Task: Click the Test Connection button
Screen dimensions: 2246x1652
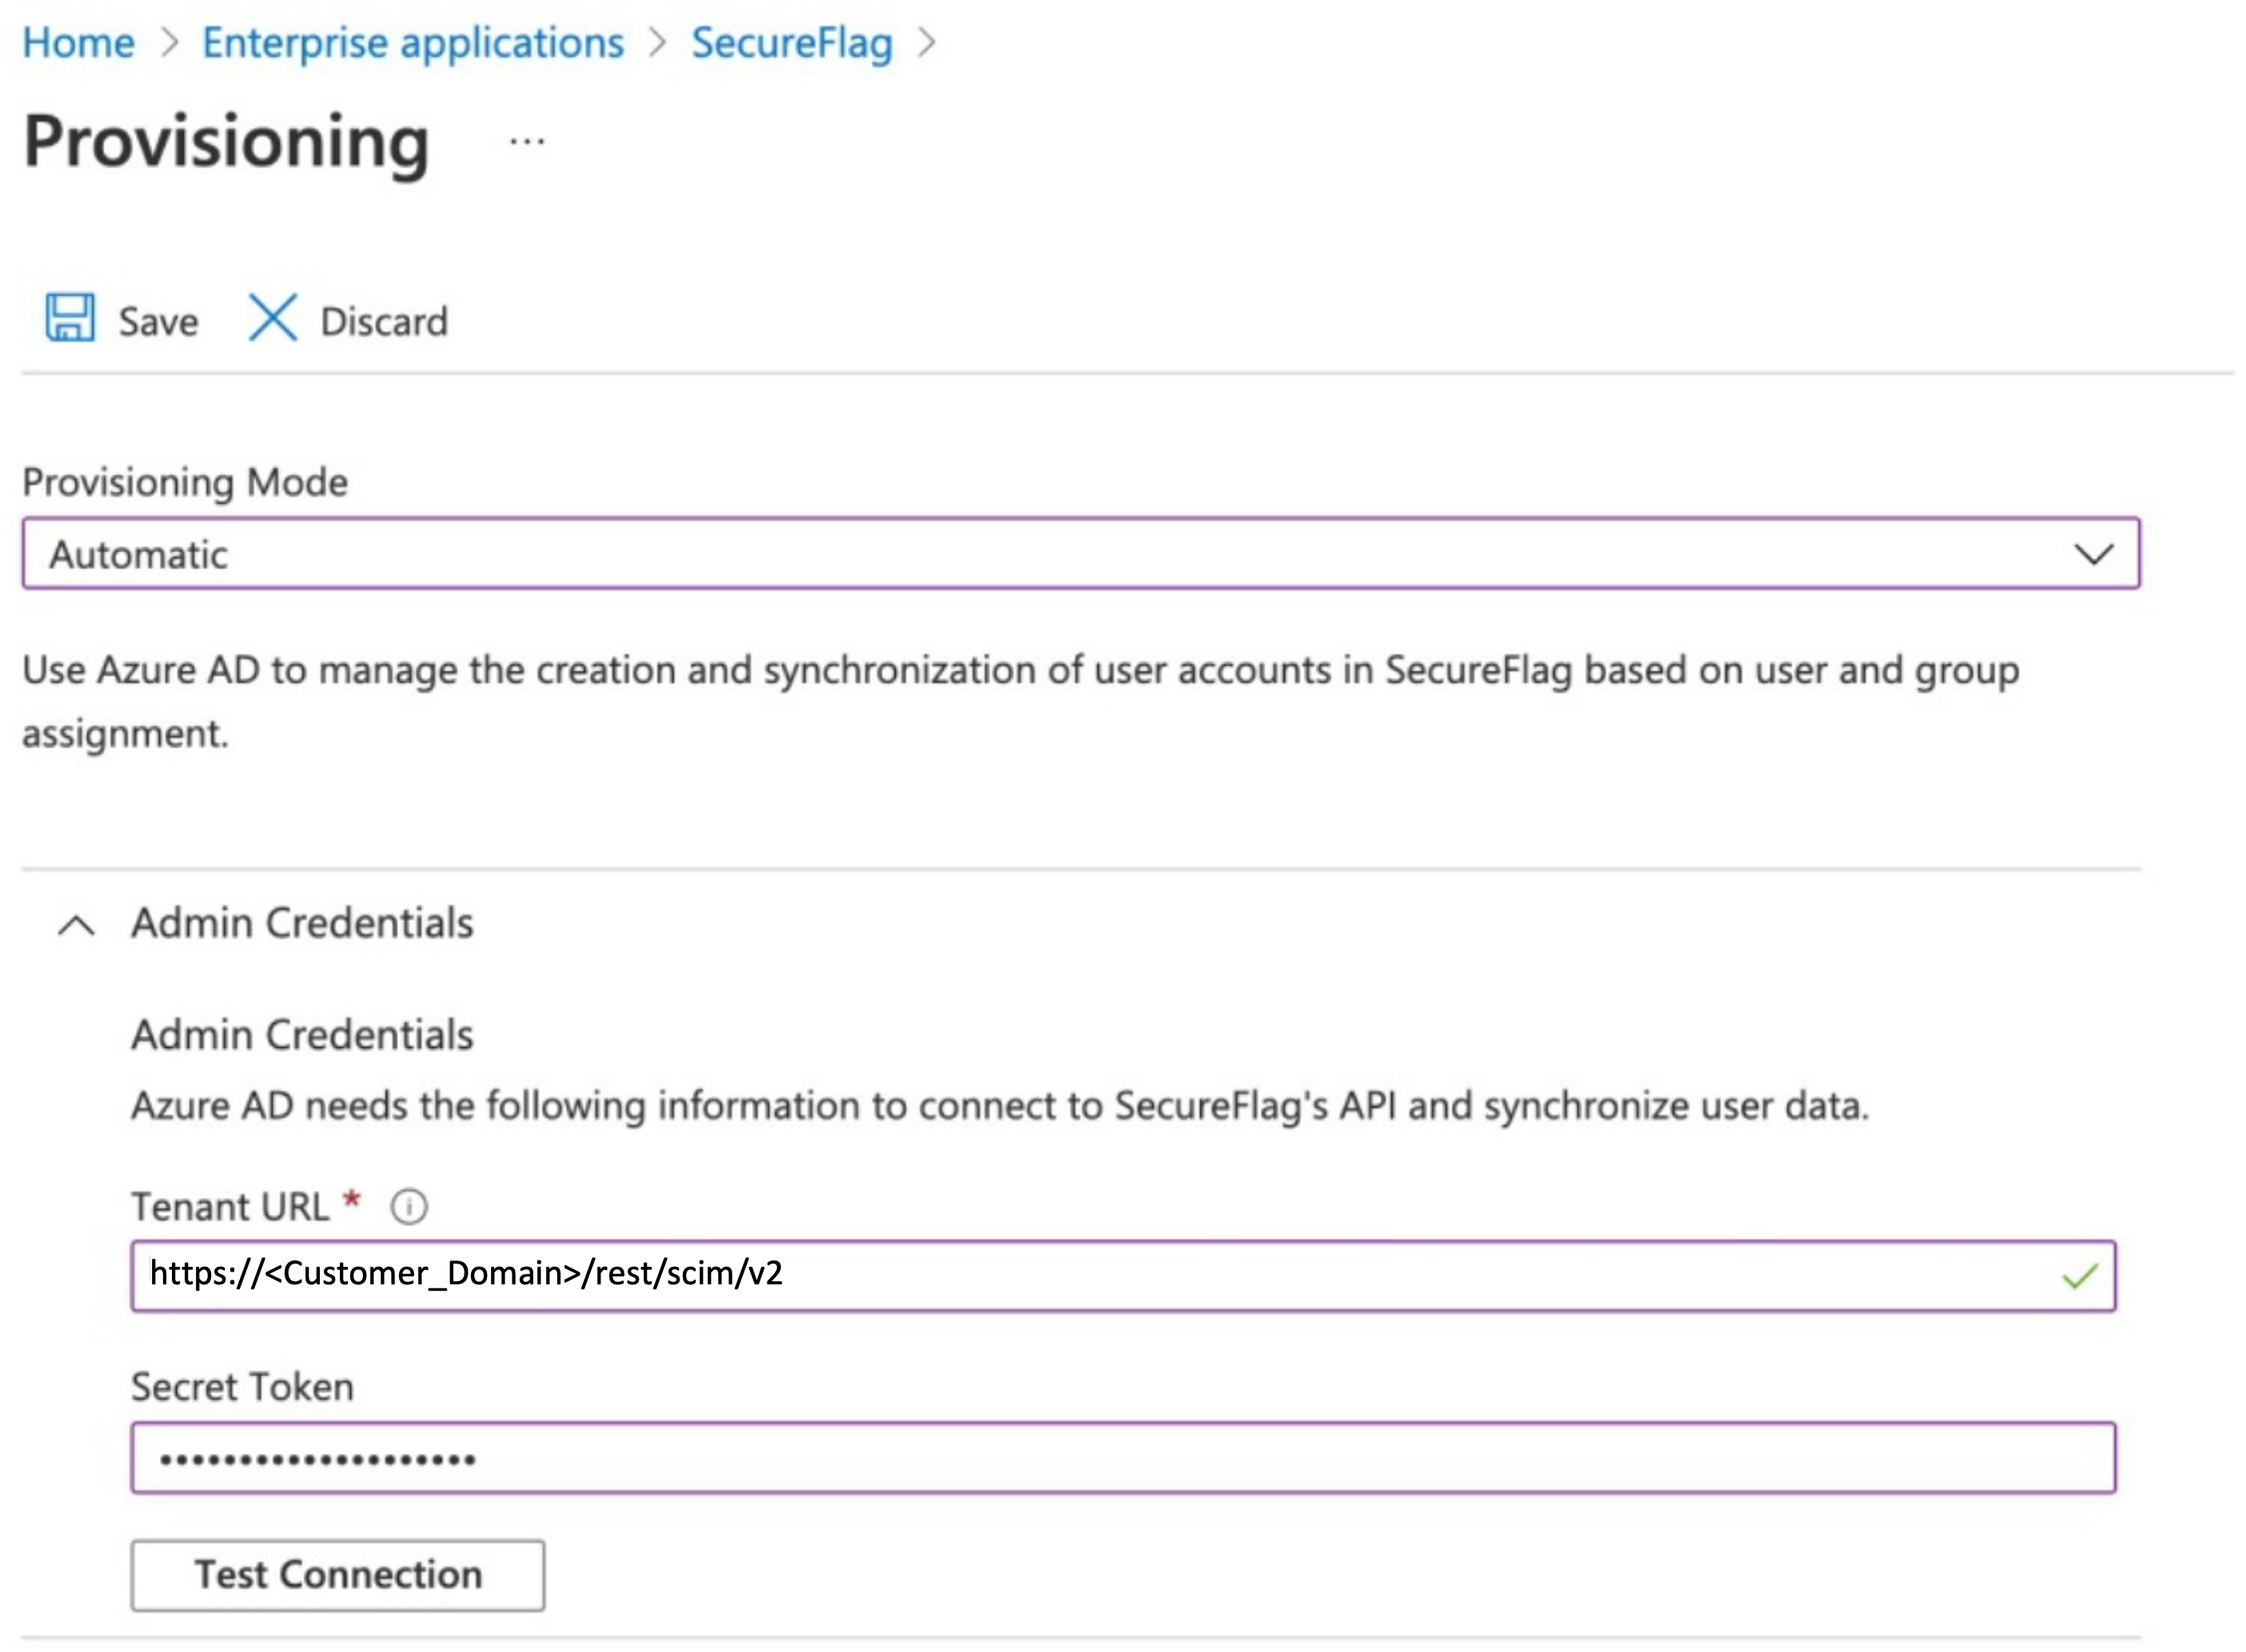Action: tap(337, 1575)
